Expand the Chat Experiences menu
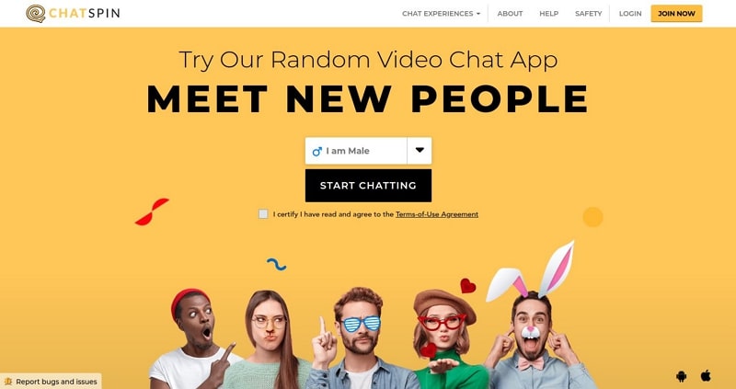This screenshot has width=736, height=389. [x=442, y=14]
